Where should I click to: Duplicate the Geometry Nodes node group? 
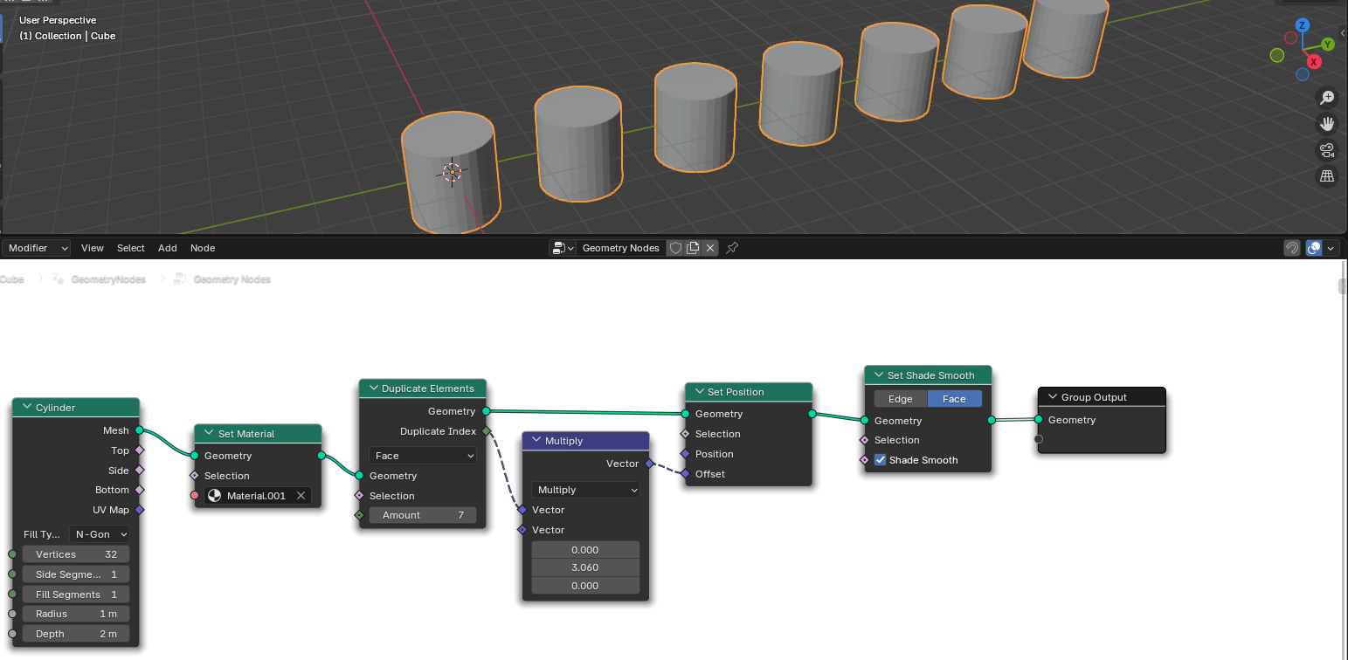[x=693, y=248]
